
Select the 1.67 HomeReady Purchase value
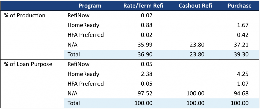click(242, 25)
